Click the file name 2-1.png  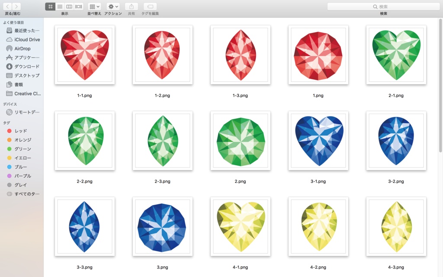pos(396,96)
